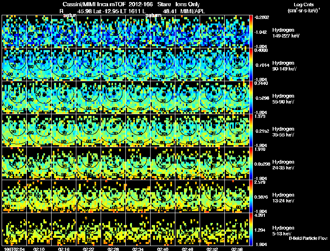
Task: Click the '02:58' time label
Action: pyautogui.click(x=237, y=249)
